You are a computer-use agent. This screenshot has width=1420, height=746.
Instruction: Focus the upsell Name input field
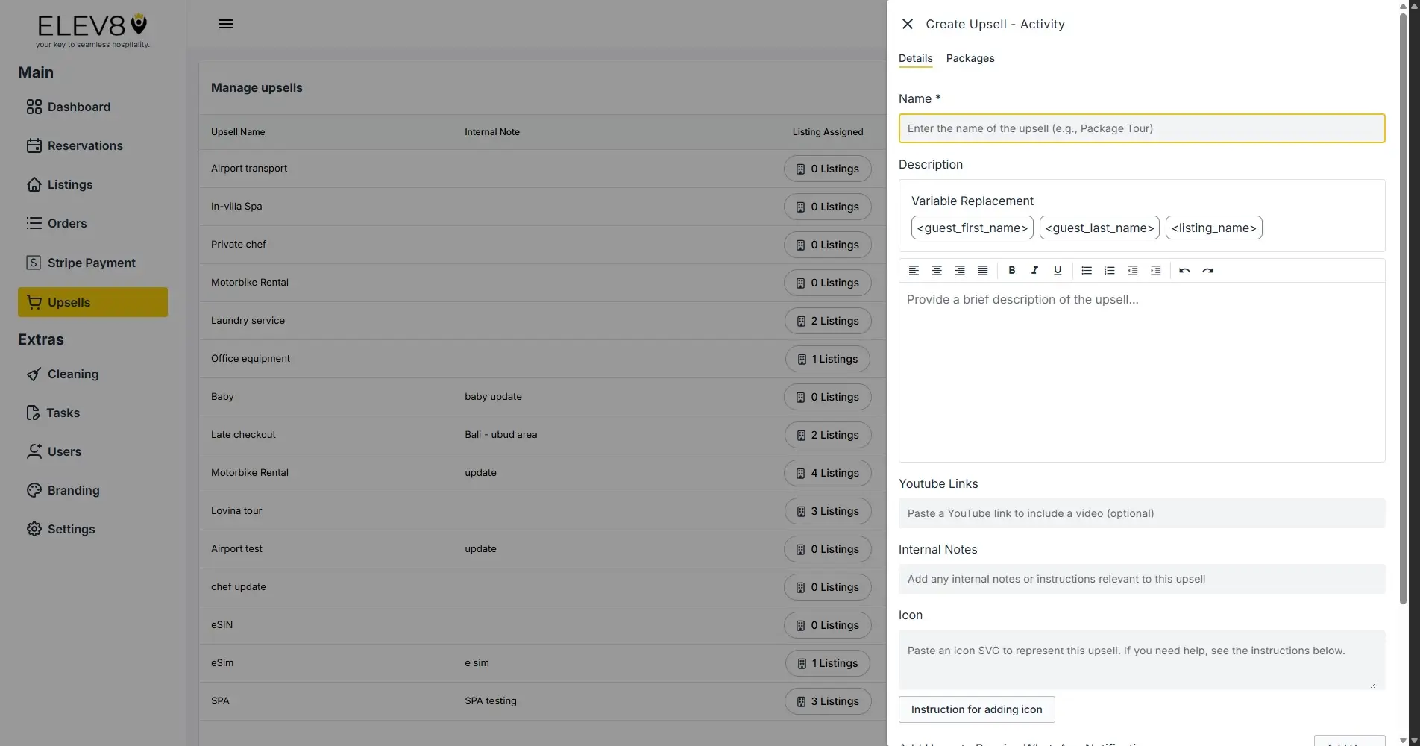pos(1141,128)
